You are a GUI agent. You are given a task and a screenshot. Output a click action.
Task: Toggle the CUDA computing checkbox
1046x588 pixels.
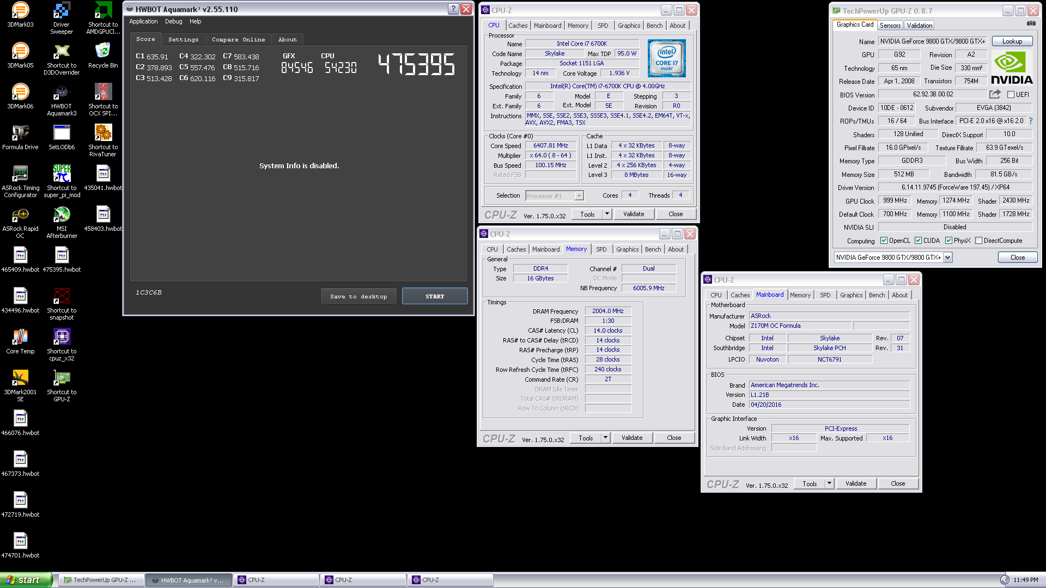coord(918,241)
